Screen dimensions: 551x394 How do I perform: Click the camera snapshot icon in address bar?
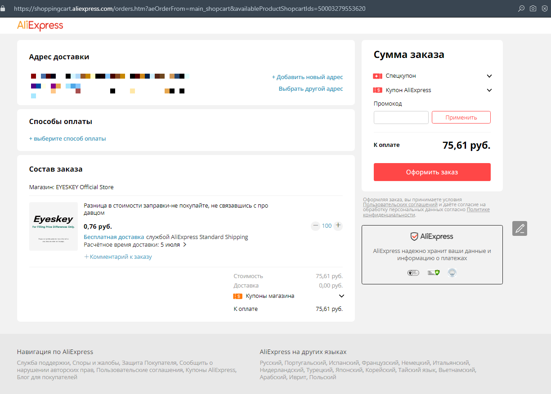pyautogui.click(x=533, y=9)
